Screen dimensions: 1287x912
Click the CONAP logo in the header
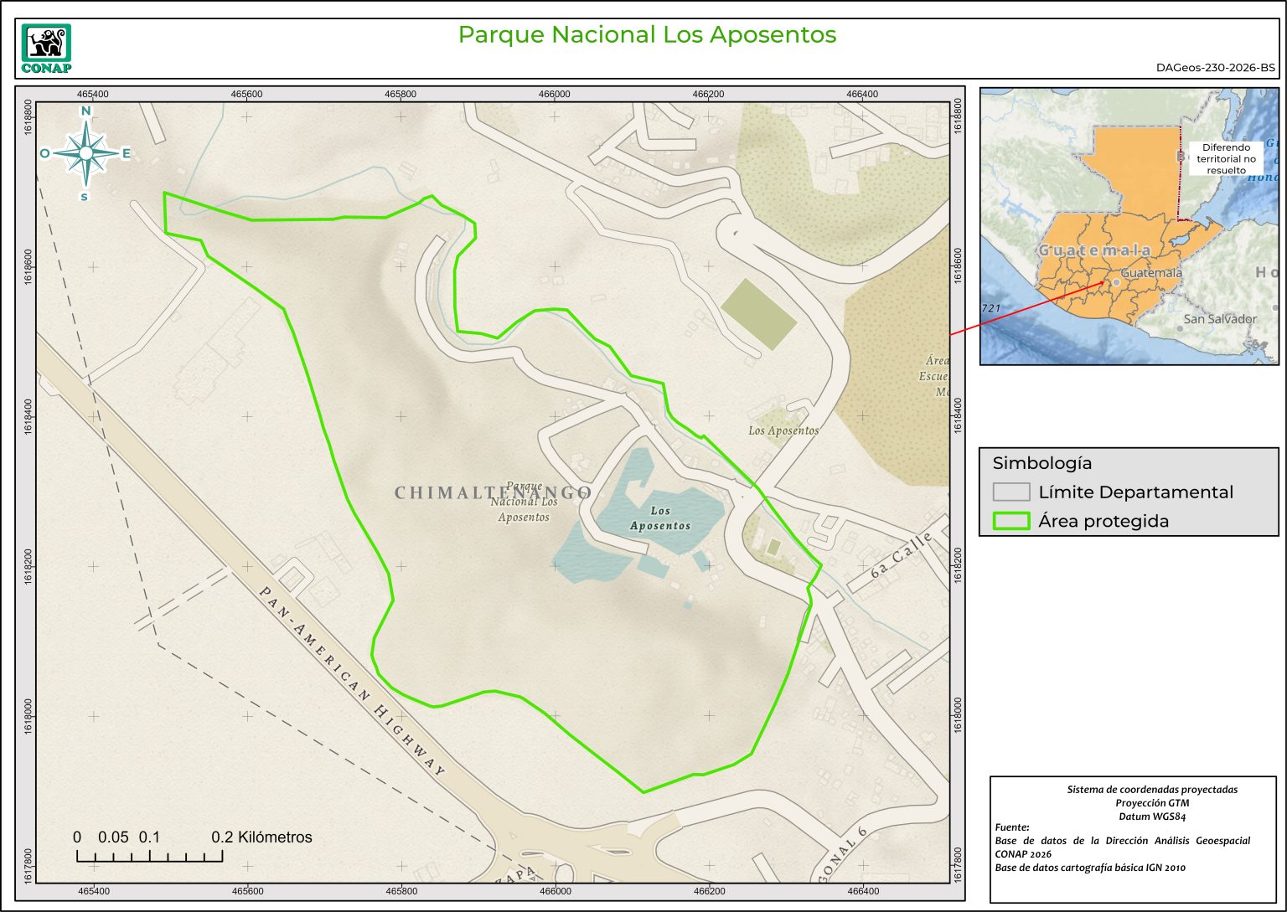(x=46, y=49)
